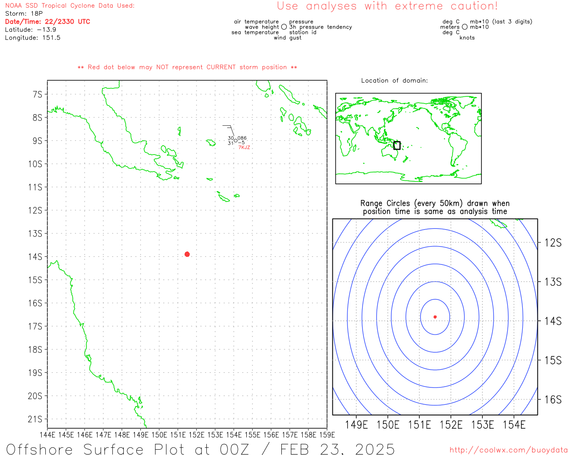Click the '155E' longitude label
The height and width of the screenshot is (455, 568).
[252, 435]
